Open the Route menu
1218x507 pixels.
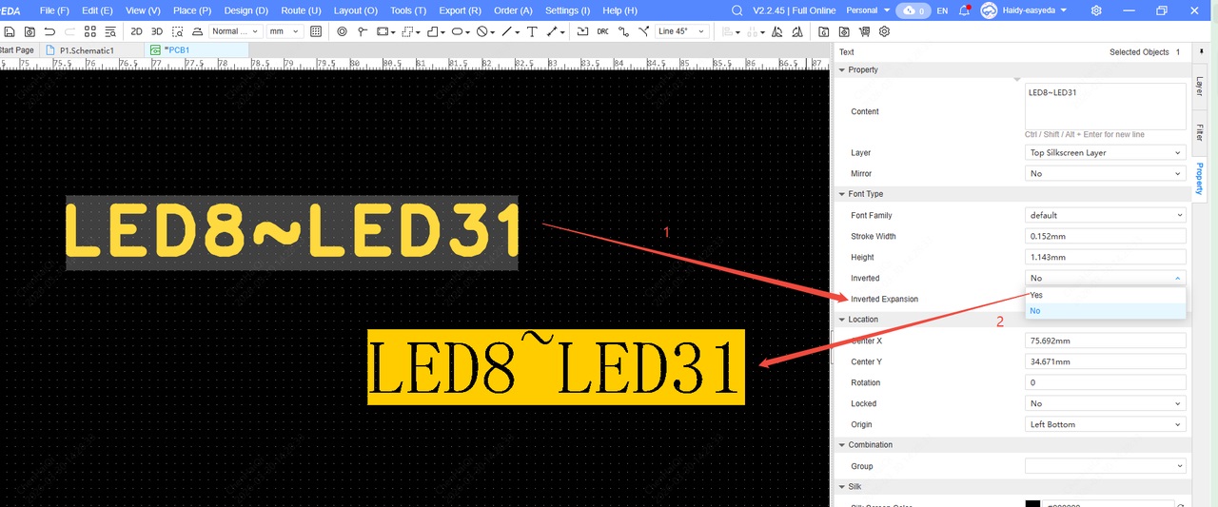[x=301, y=10]
